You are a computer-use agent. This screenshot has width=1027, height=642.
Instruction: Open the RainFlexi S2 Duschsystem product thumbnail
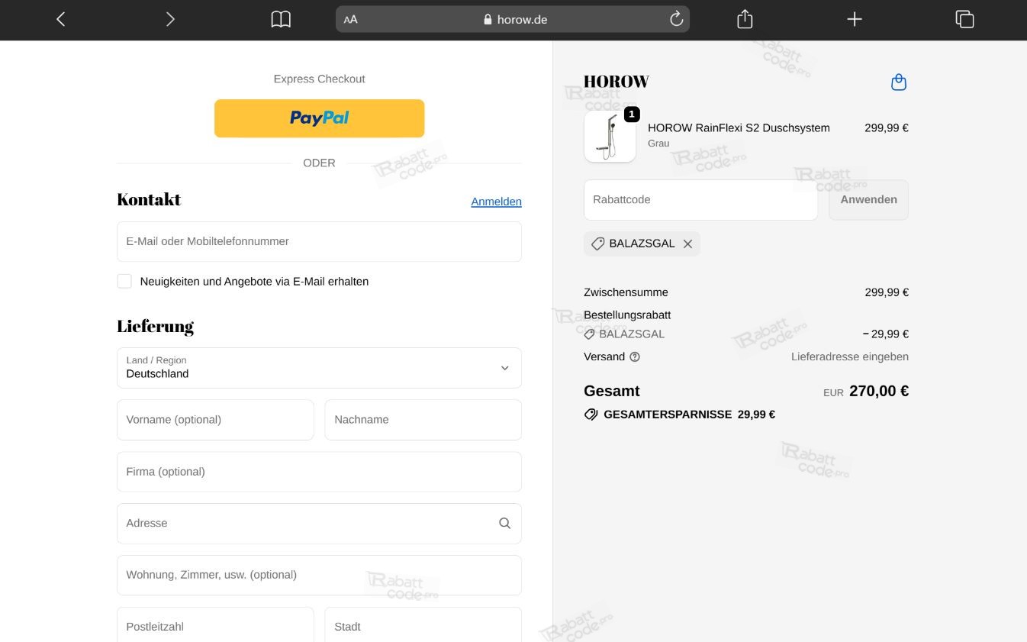610,136
